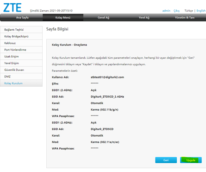The image size is (206, 172).
Task: Click the Kolay Kurulum - Onaylama title
Action: point(69,45)
